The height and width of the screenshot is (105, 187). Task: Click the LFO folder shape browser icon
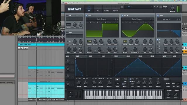pyautogui.click(x=117, y=79)
